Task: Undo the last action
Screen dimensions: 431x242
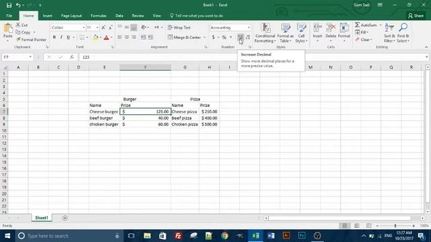Action: click(18, 5)
